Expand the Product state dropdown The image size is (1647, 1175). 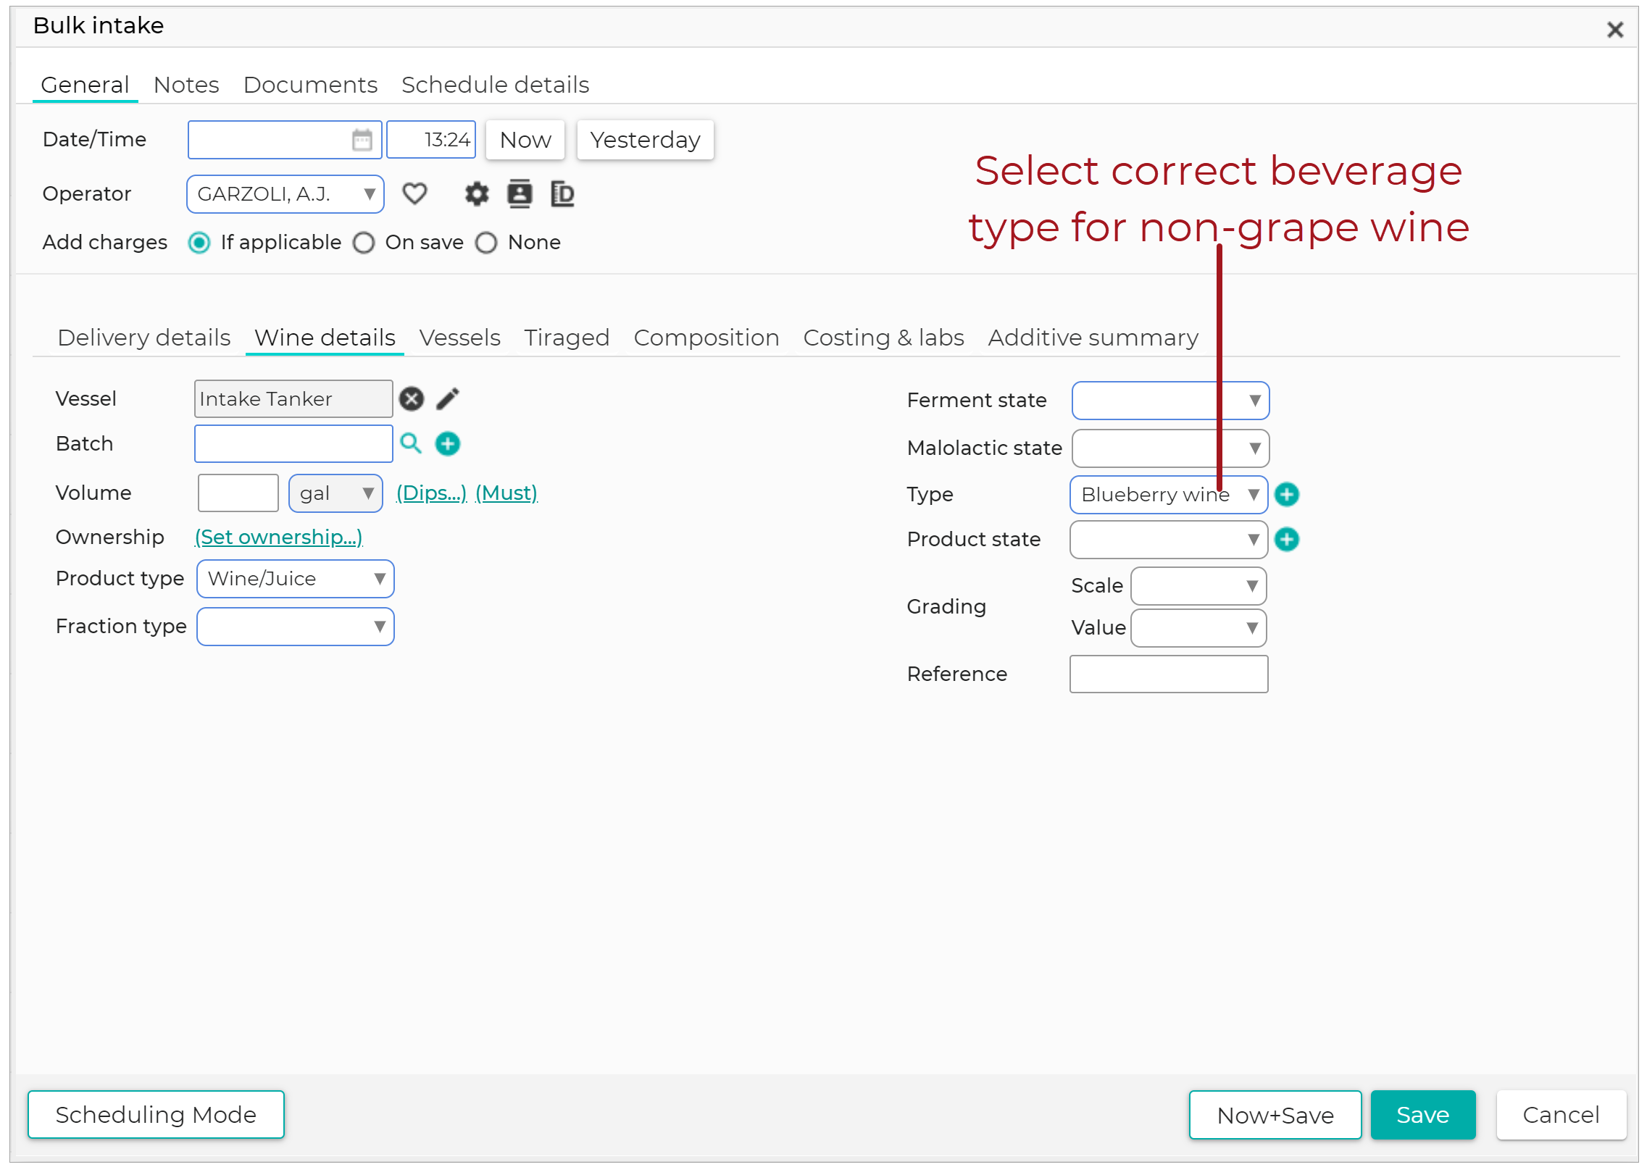[x=1169, y=540]
